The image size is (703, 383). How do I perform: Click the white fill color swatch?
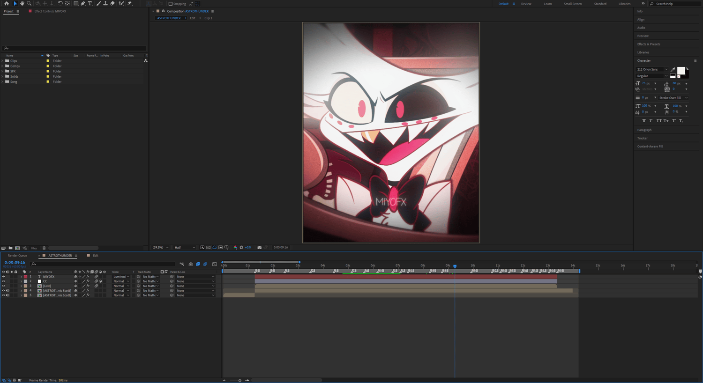click(x=681, y=70)
